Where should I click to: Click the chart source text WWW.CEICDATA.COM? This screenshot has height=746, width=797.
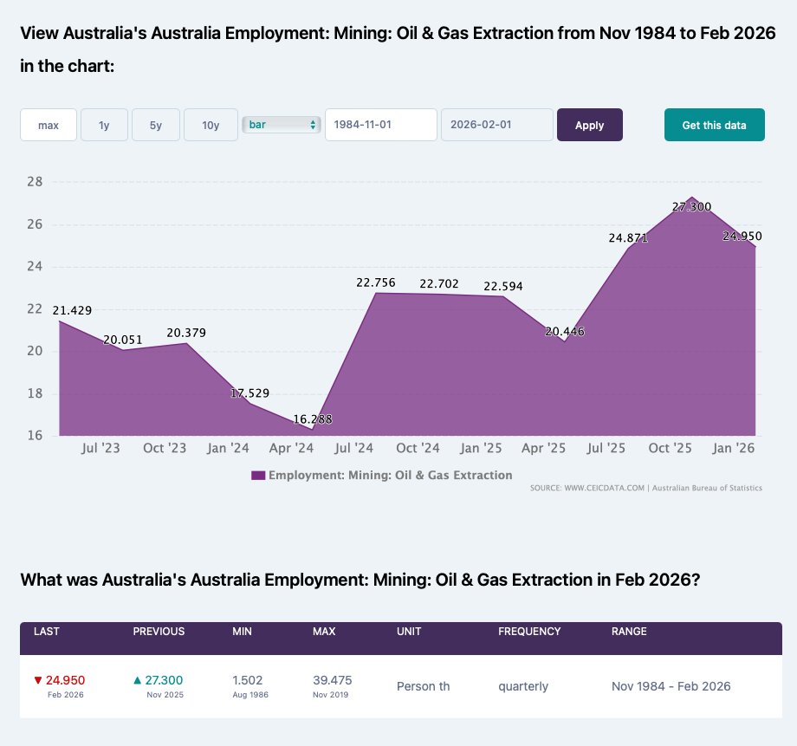(605, 488)
